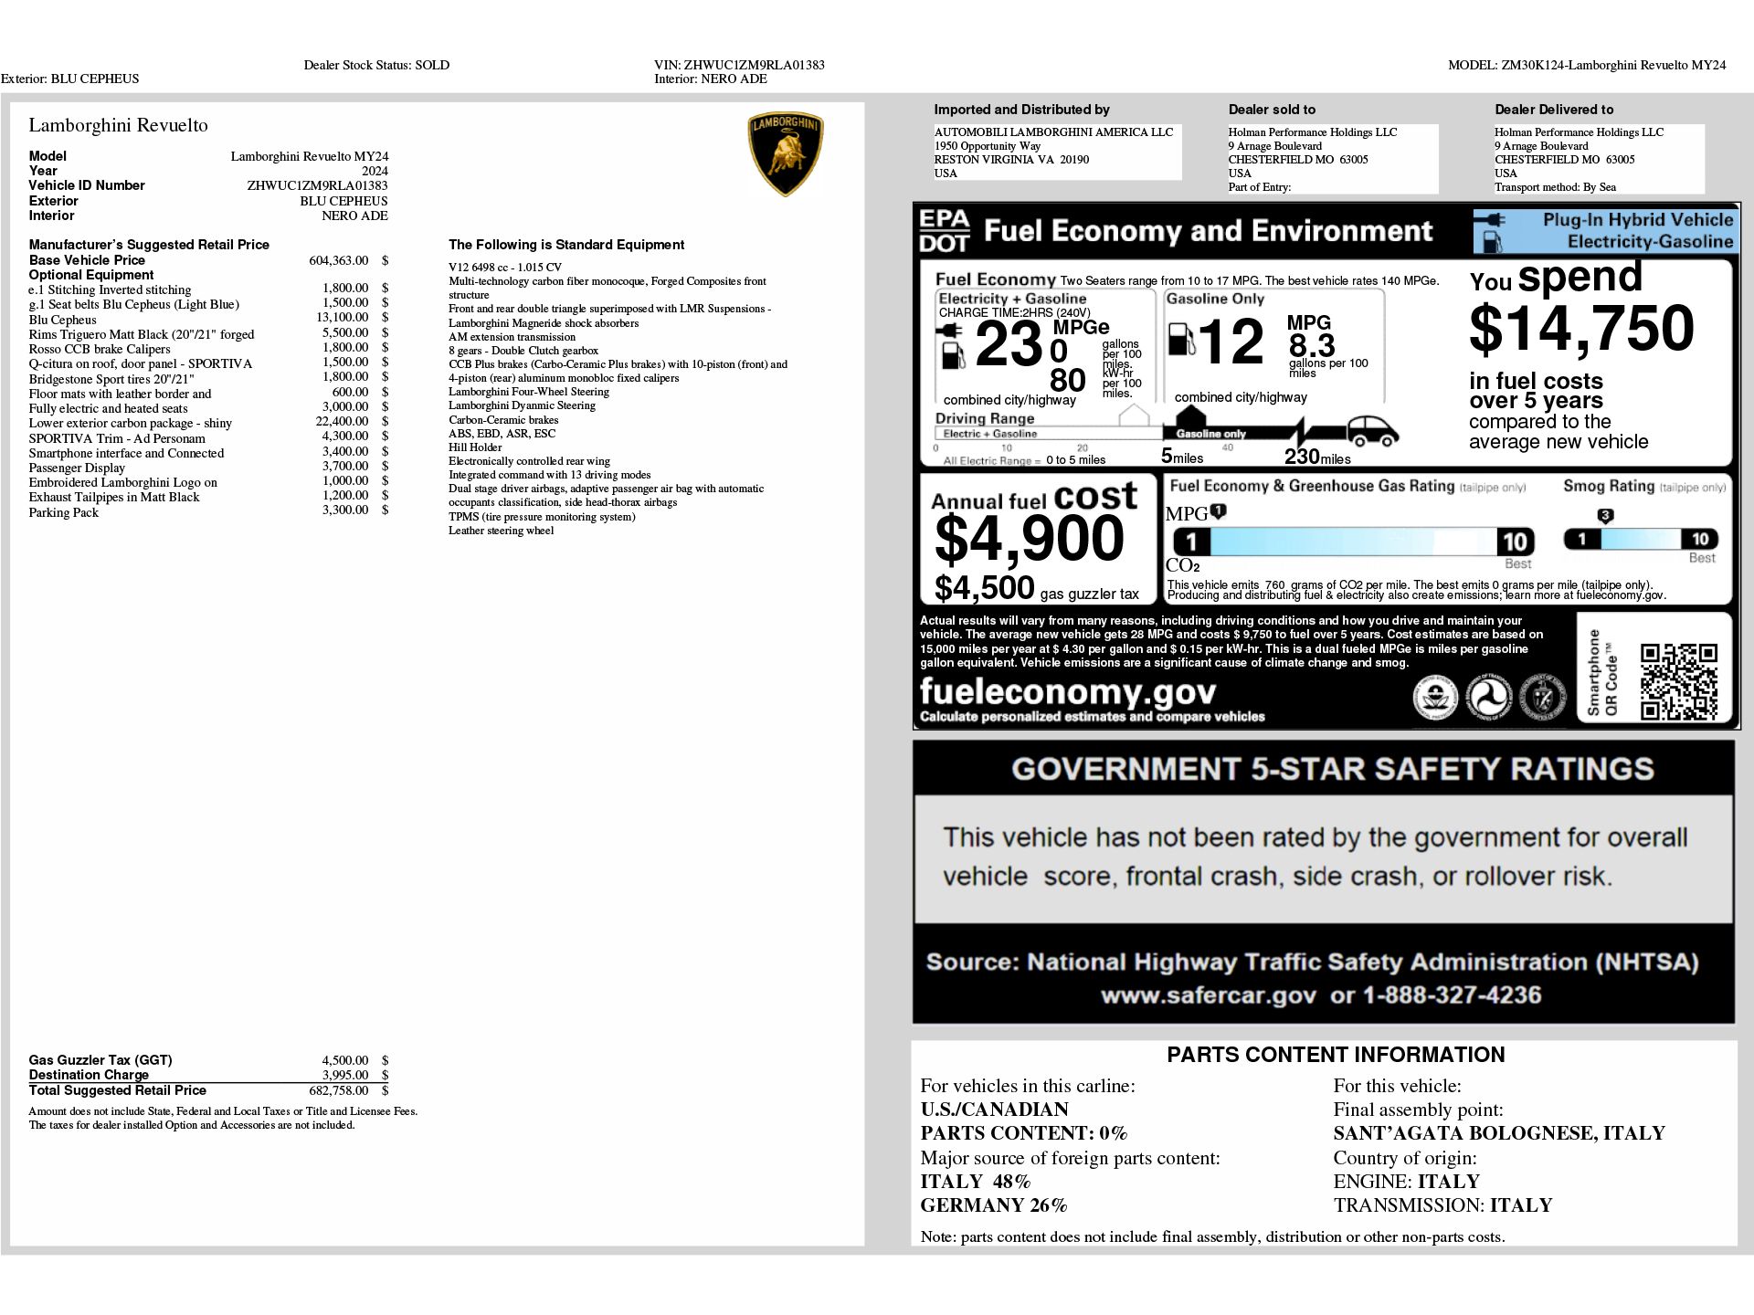The image size is (1754, 1315).
Task: Click the Parts Content Information heading
Action: coord(1335,1055)
